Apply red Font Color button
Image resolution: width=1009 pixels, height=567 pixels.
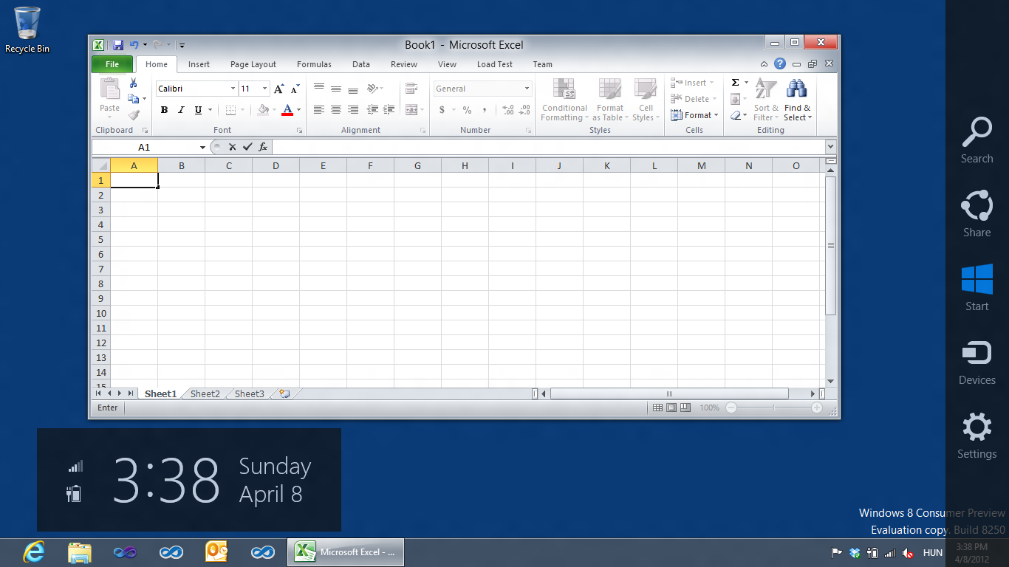pos(287,110)
